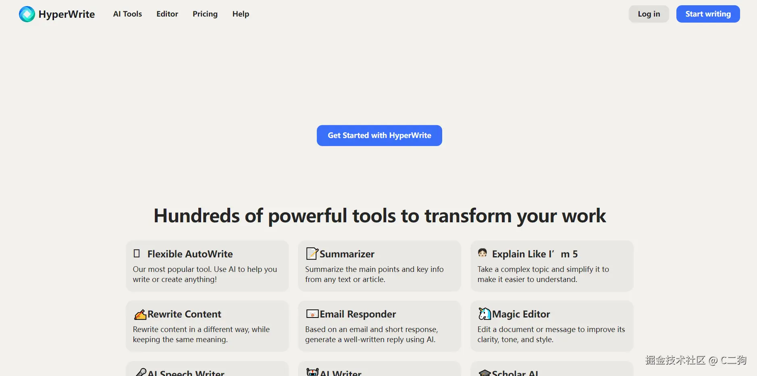Click 'Take a complex topic' description text

tap(543, 274)
